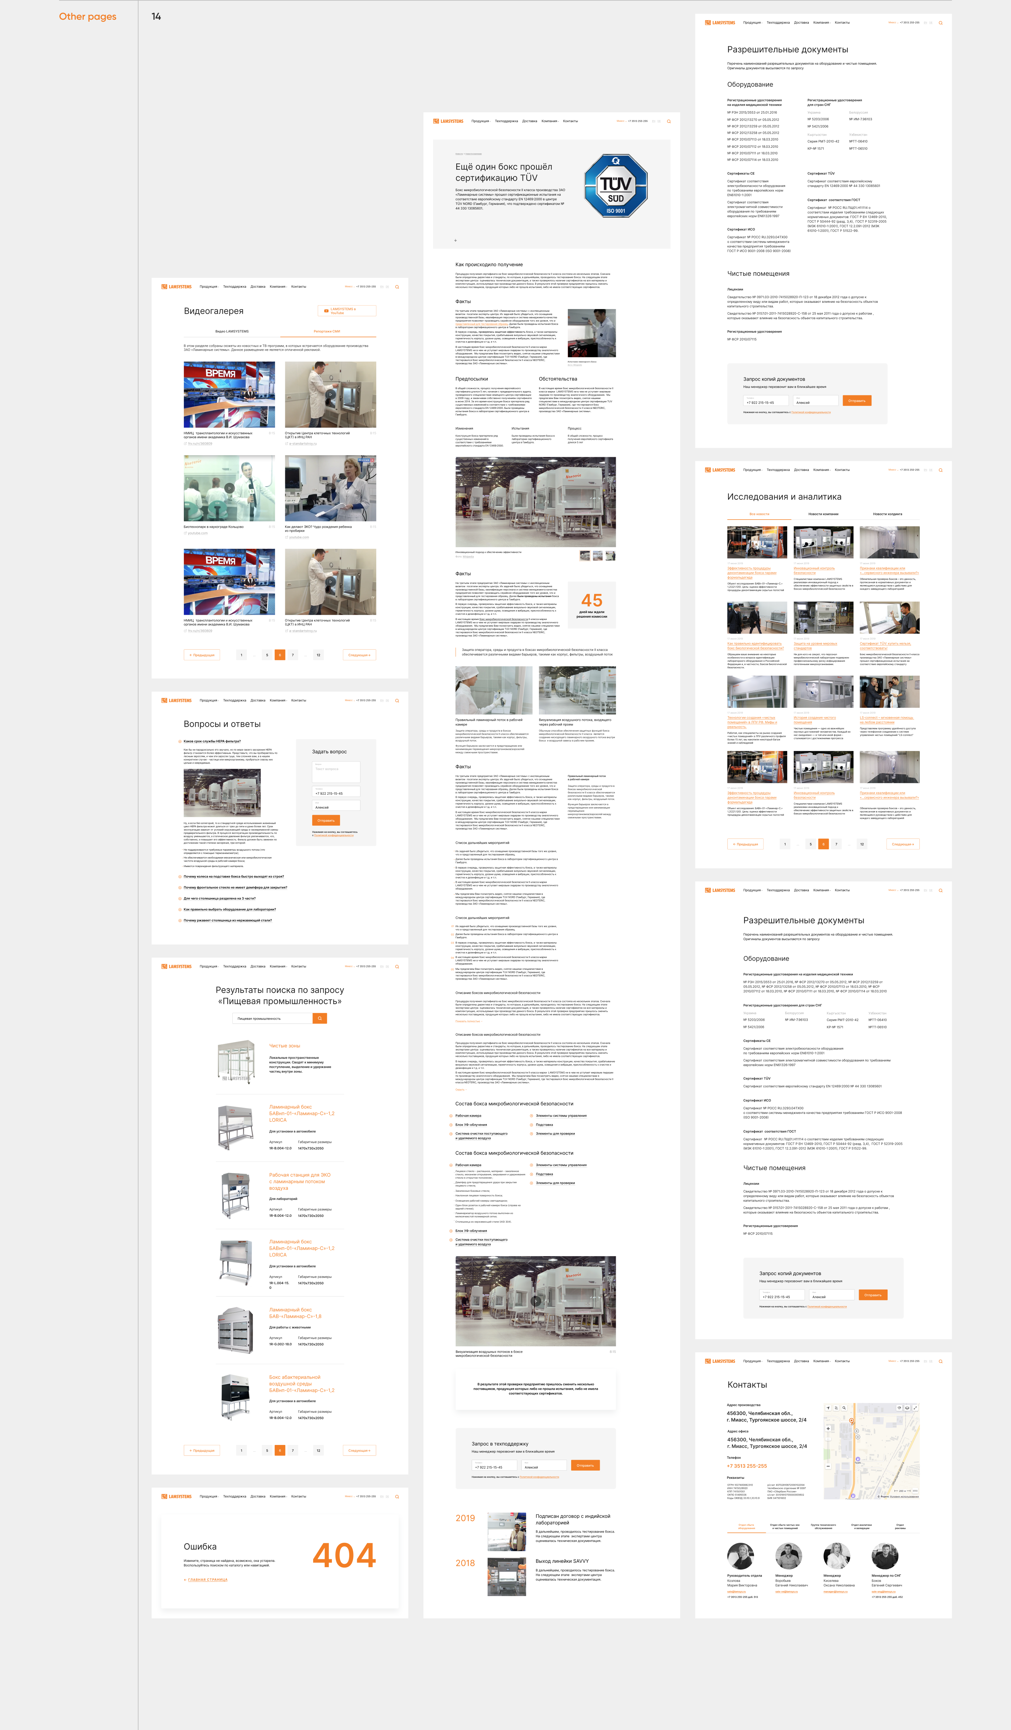Click Отправить button in Задать вопрос form
This screenshot has height=1730, width=1011.
coord(326,820)
